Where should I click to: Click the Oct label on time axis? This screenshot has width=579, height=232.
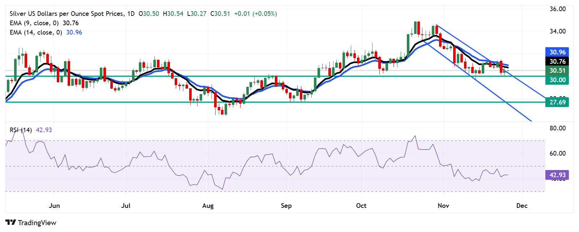pyautogui.click(x=361, y=206)
